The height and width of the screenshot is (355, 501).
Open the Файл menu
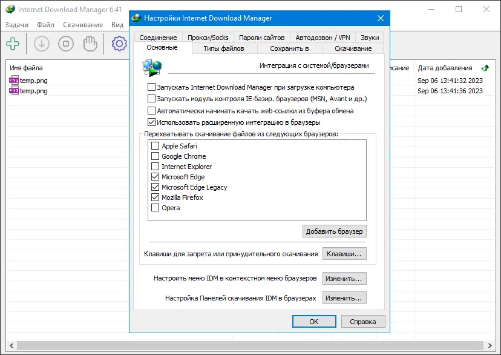coord(45,25)
